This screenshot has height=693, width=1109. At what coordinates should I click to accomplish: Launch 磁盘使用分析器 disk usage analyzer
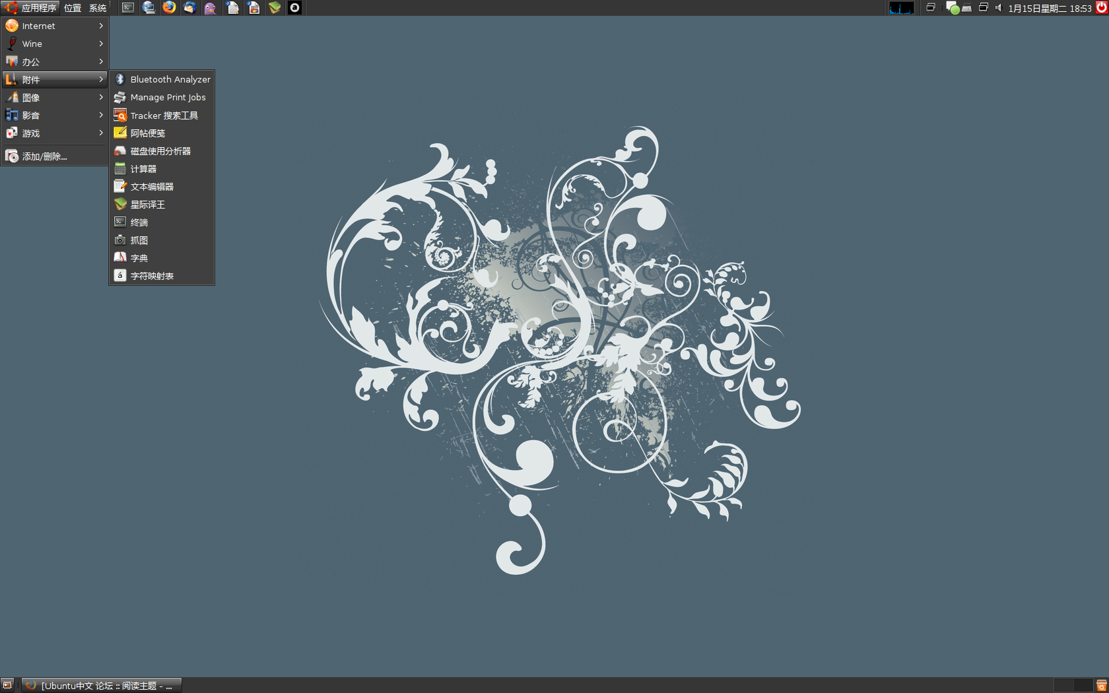click(162, 151)
